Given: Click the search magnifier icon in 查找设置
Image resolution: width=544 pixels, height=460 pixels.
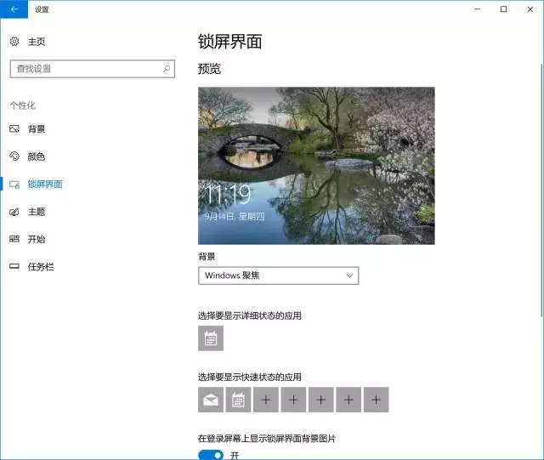Looking at the screenshot, I should 167,69.
